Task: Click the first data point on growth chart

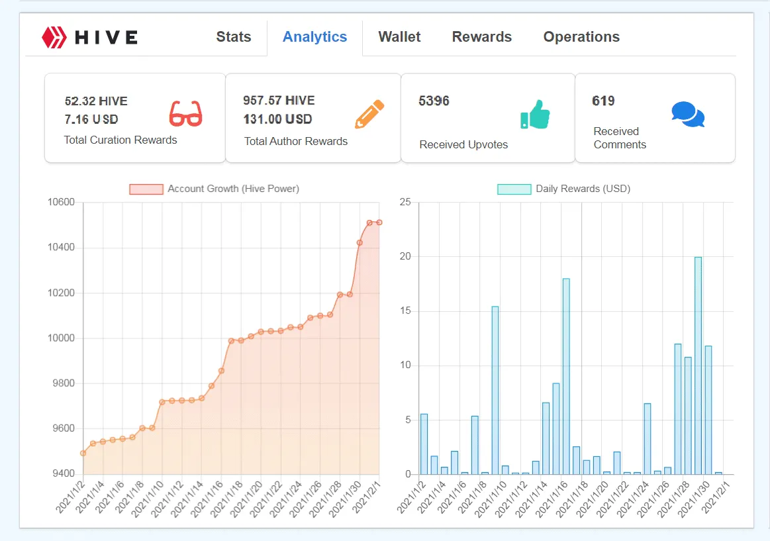Action: pyautogui.click(x=83, y=453)
